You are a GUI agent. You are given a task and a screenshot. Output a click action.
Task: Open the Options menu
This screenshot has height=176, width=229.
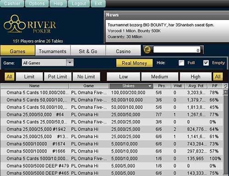click(37, 4)
